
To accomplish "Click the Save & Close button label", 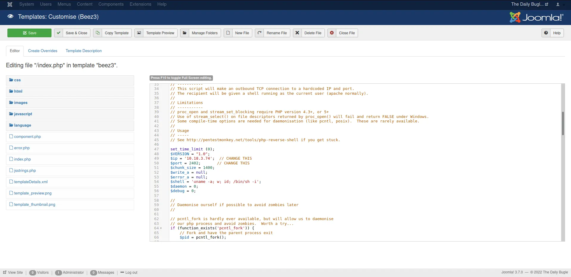I will tap(76, 33).
